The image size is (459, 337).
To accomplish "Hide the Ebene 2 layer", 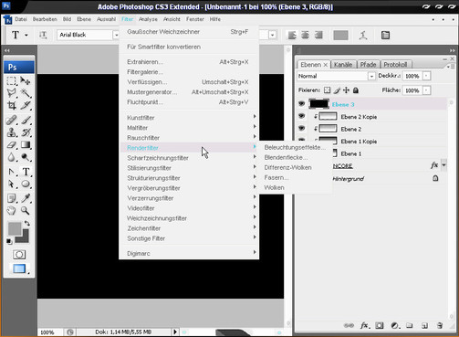I will [301, 128].
